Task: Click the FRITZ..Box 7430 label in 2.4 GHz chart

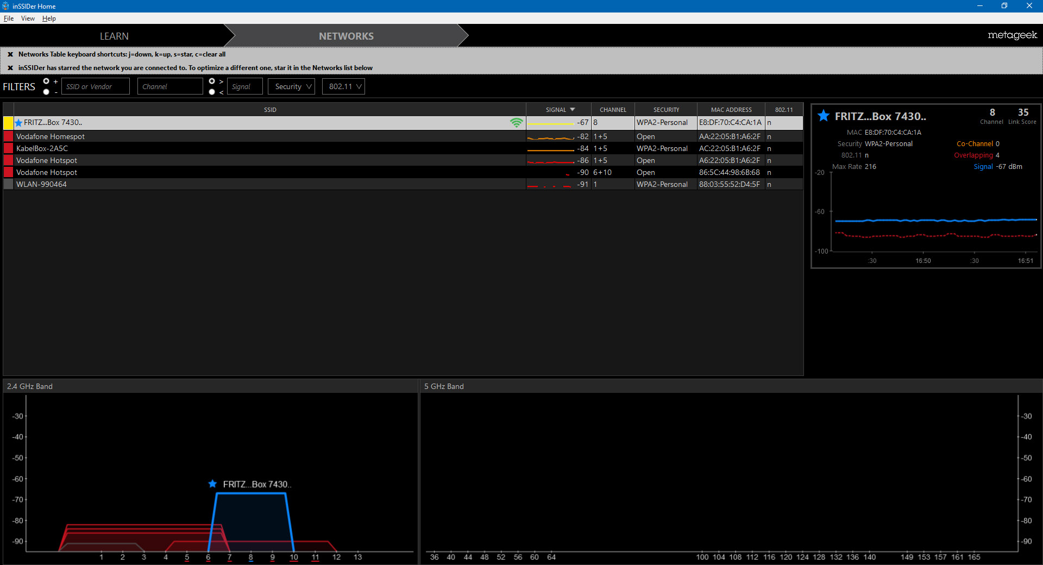Action: (x=257, y=484)
